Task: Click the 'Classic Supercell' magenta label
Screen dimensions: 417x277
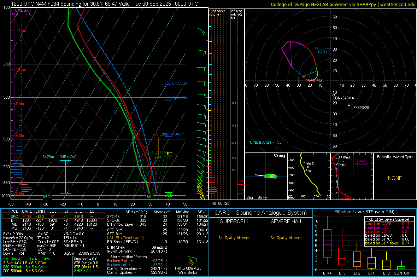Action: coord(361,162)
